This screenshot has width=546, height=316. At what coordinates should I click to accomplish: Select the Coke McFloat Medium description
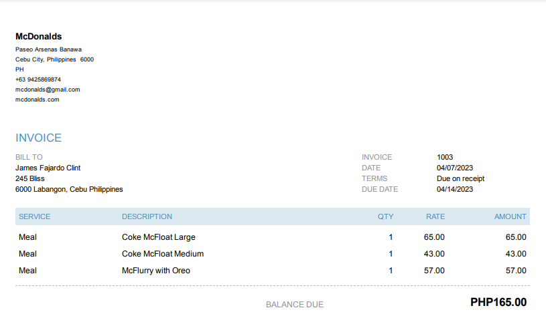pos(163,254)
